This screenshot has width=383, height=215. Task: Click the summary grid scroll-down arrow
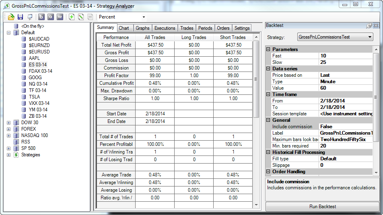pos(256,205)
